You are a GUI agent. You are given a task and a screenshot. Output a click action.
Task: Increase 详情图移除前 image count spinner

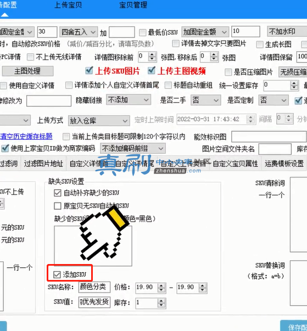click(x=152, y=55)
